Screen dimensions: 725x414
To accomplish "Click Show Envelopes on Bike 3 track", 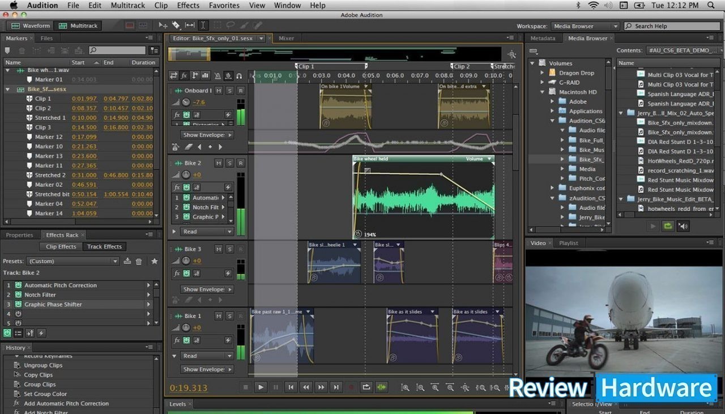I will 207,289.
